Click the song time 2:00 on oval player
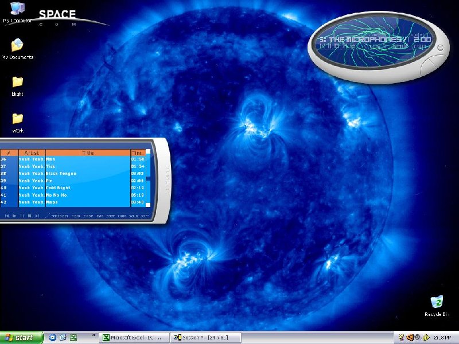459x344 pixels. [422, 40]
